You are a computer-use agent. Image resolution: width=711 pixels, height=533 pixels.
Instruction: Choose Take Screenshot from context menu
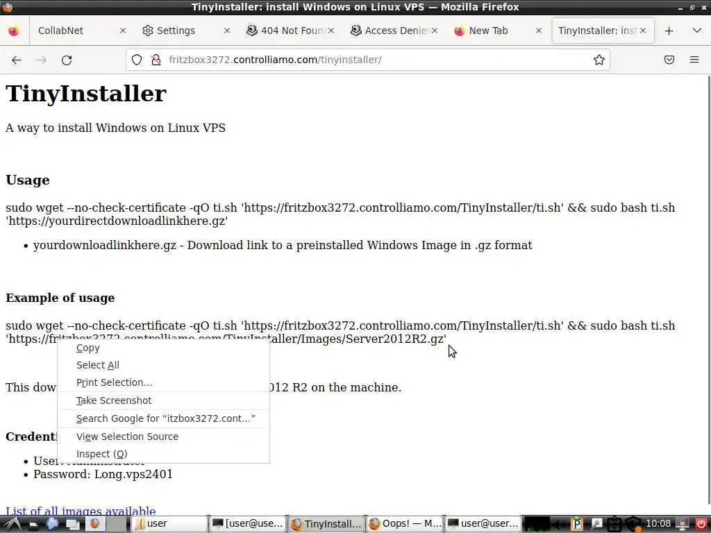coord(163,400)
